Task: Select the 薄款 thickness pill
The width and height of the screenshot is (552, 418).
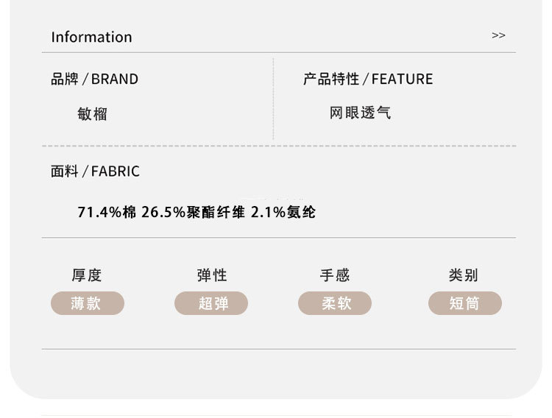Action: pos(87,303)
